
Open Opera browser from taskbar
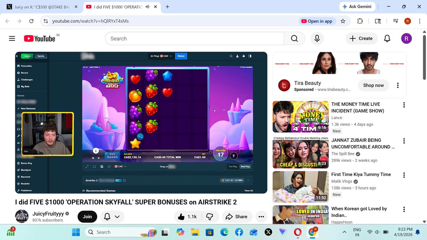click(297, 232)
